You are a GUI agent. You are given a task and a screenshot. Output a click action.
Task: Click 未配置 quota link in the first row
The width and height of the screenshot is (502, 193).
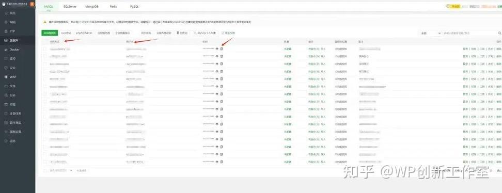288,49
